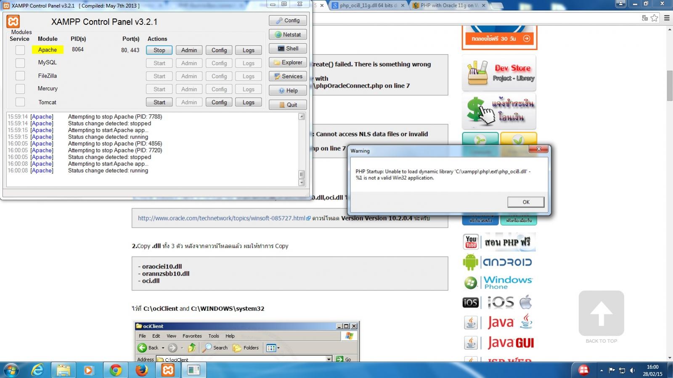The image size is (673, 378).
Task: Click the payment notification dollar banner
Action: pos(499,111)
